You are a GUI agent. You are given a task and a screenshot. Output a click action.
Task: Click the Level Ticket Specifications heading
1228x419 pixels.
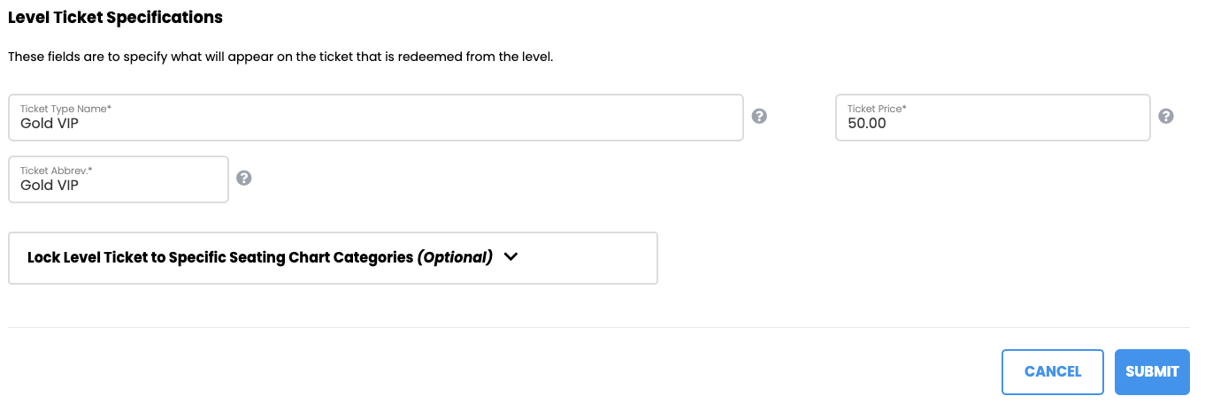coord(115,17)
